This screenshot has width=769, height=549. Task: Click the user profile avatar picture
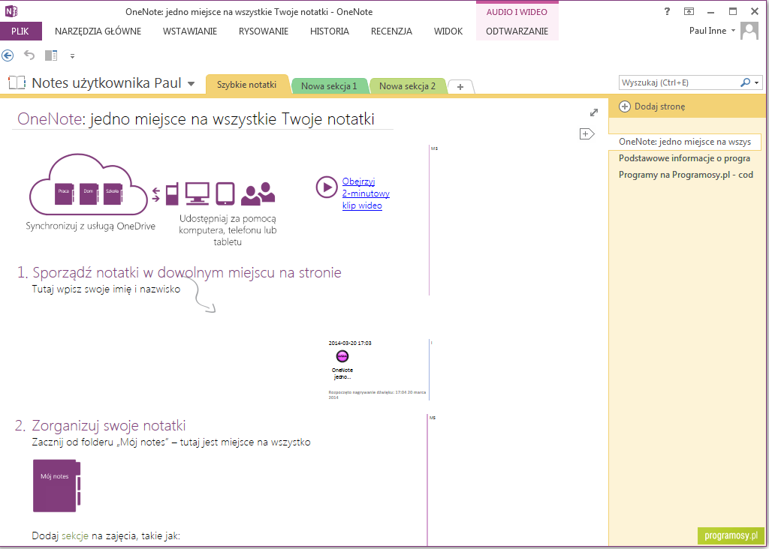[x=749, y=31]
